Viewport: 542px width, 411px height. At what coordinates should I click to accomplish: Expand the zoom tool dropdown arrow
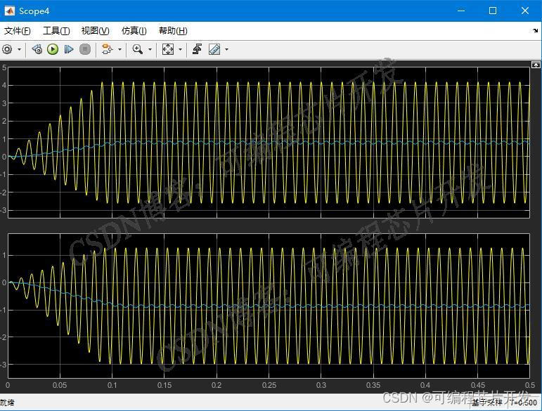(150, 49)
